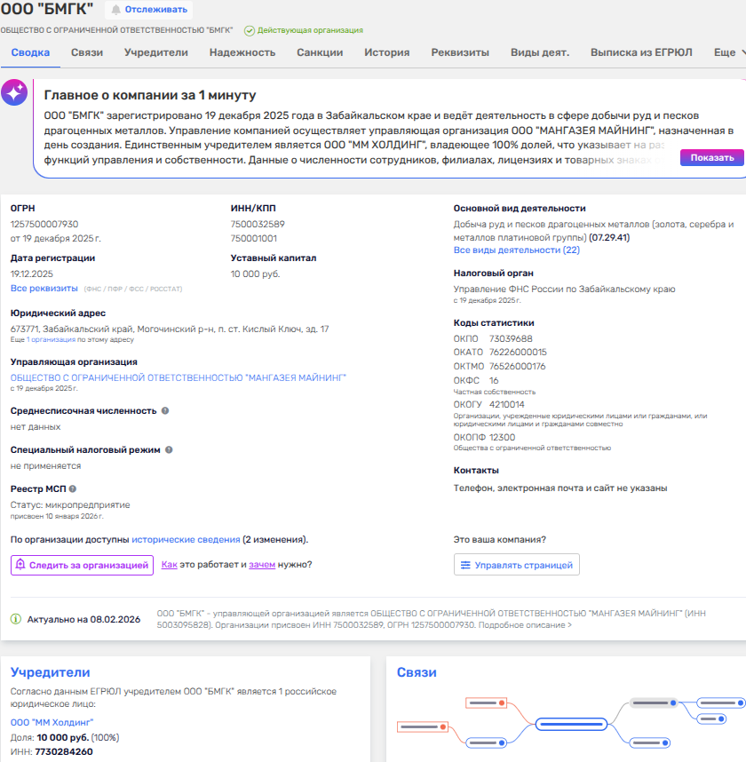Expand Все виды деятельности (22) list
746x762 pixels.
516,250
